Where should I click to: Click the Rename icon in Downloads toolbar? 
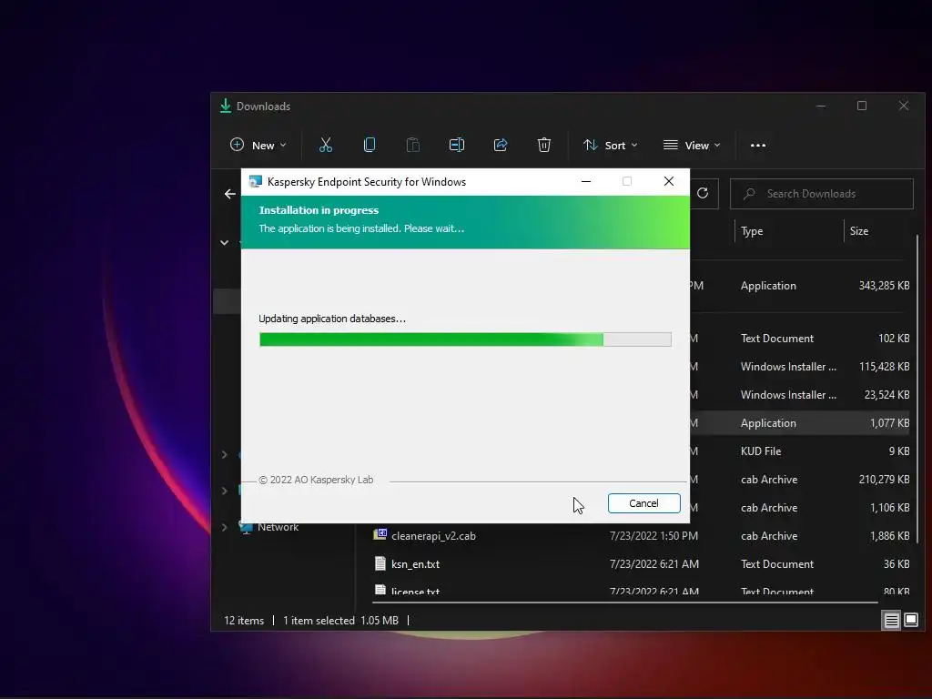(457, 145)
